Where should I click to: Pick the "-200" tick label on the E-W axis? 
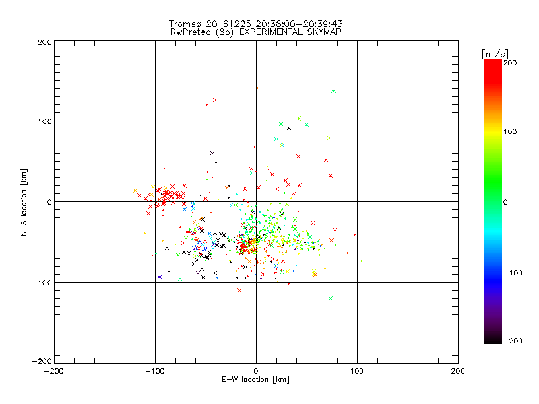(x=54, y=371)
